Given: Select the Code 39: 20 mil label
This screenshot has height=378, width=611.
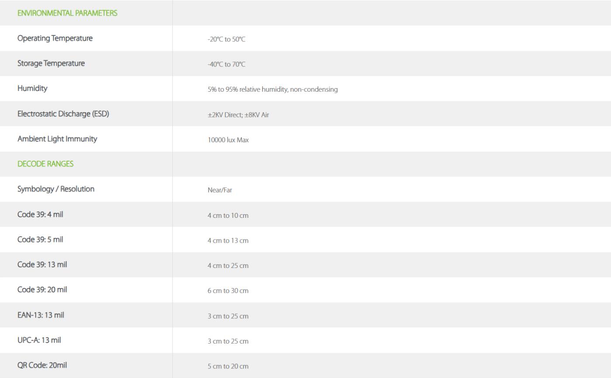Looking at the screenshot, I should click(x=42, y=290).
